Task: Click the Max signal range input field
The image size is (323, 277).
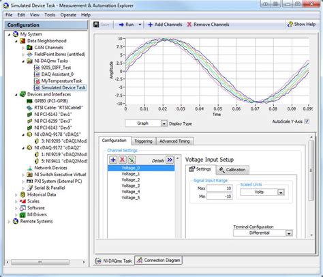Action: tap(219, 188)
